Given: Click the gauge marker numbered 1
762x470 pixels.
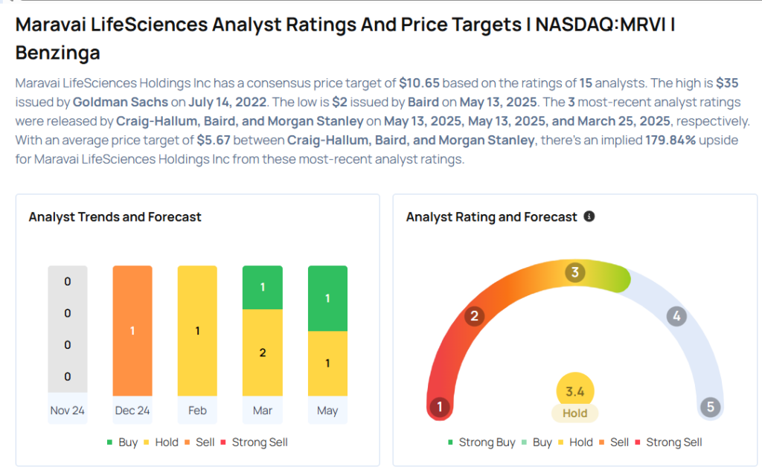Looking at the screenshot, I should (x=440, y=407).
